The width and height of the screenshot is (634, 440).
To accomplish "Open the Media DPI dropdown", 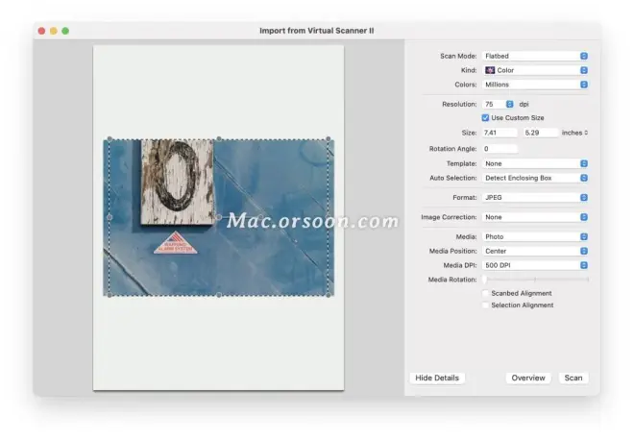I will [x=535, y=265].
